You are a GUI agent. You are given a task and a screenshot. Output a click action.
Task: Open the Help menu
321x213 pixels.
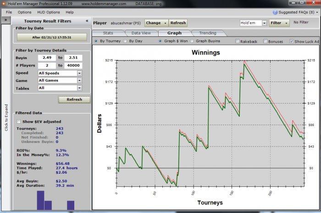tap(70, 12)
